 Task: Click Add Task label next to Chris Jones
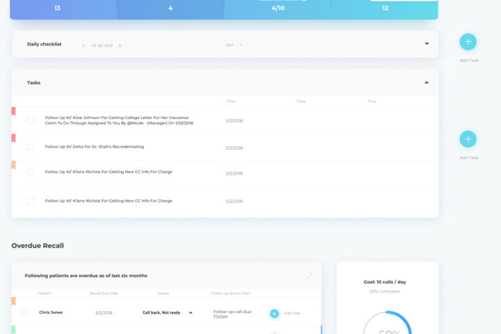point(292,313)
